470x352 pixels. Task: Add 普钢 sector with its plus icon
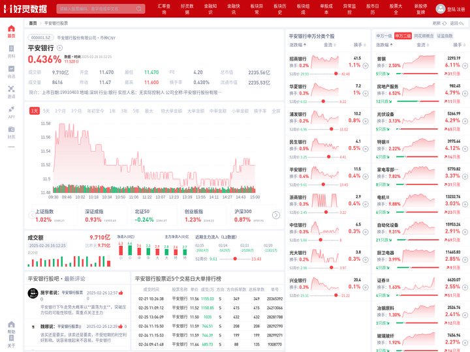click(465, 66)
